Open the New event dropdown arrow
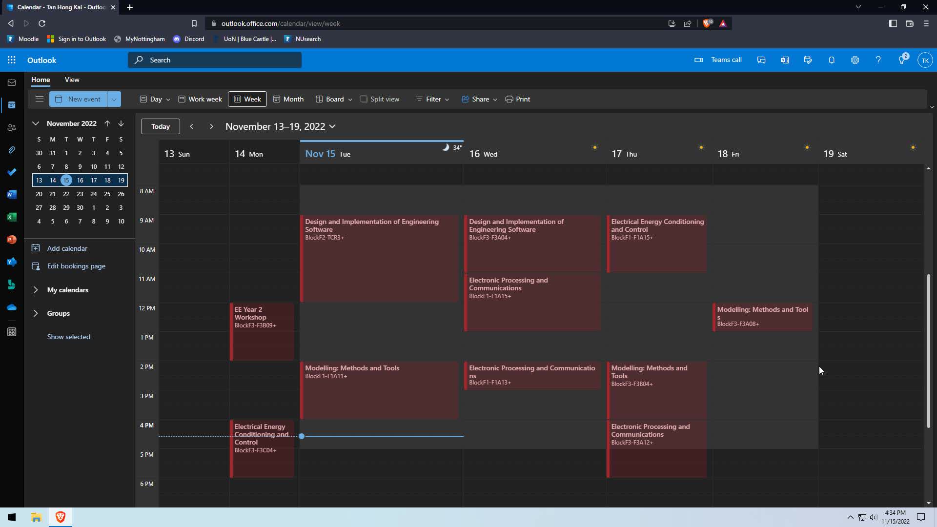 [114, 99]
